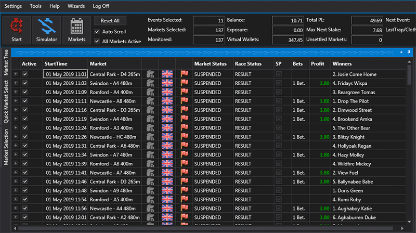Toggle the Auto Scroll checkbox
The height and width of the screenshot is (233, 416).
(x=97, y=32)
